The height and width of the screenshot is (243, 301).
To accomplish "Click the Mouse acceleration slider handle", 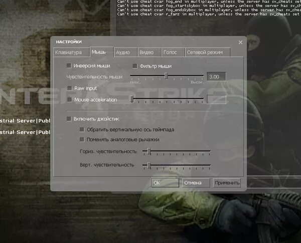I will tap(131, 99).
